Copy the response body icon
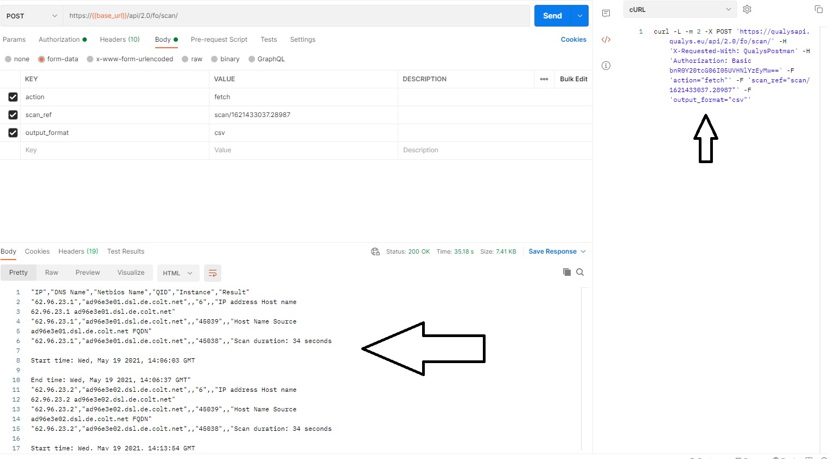 566,272
